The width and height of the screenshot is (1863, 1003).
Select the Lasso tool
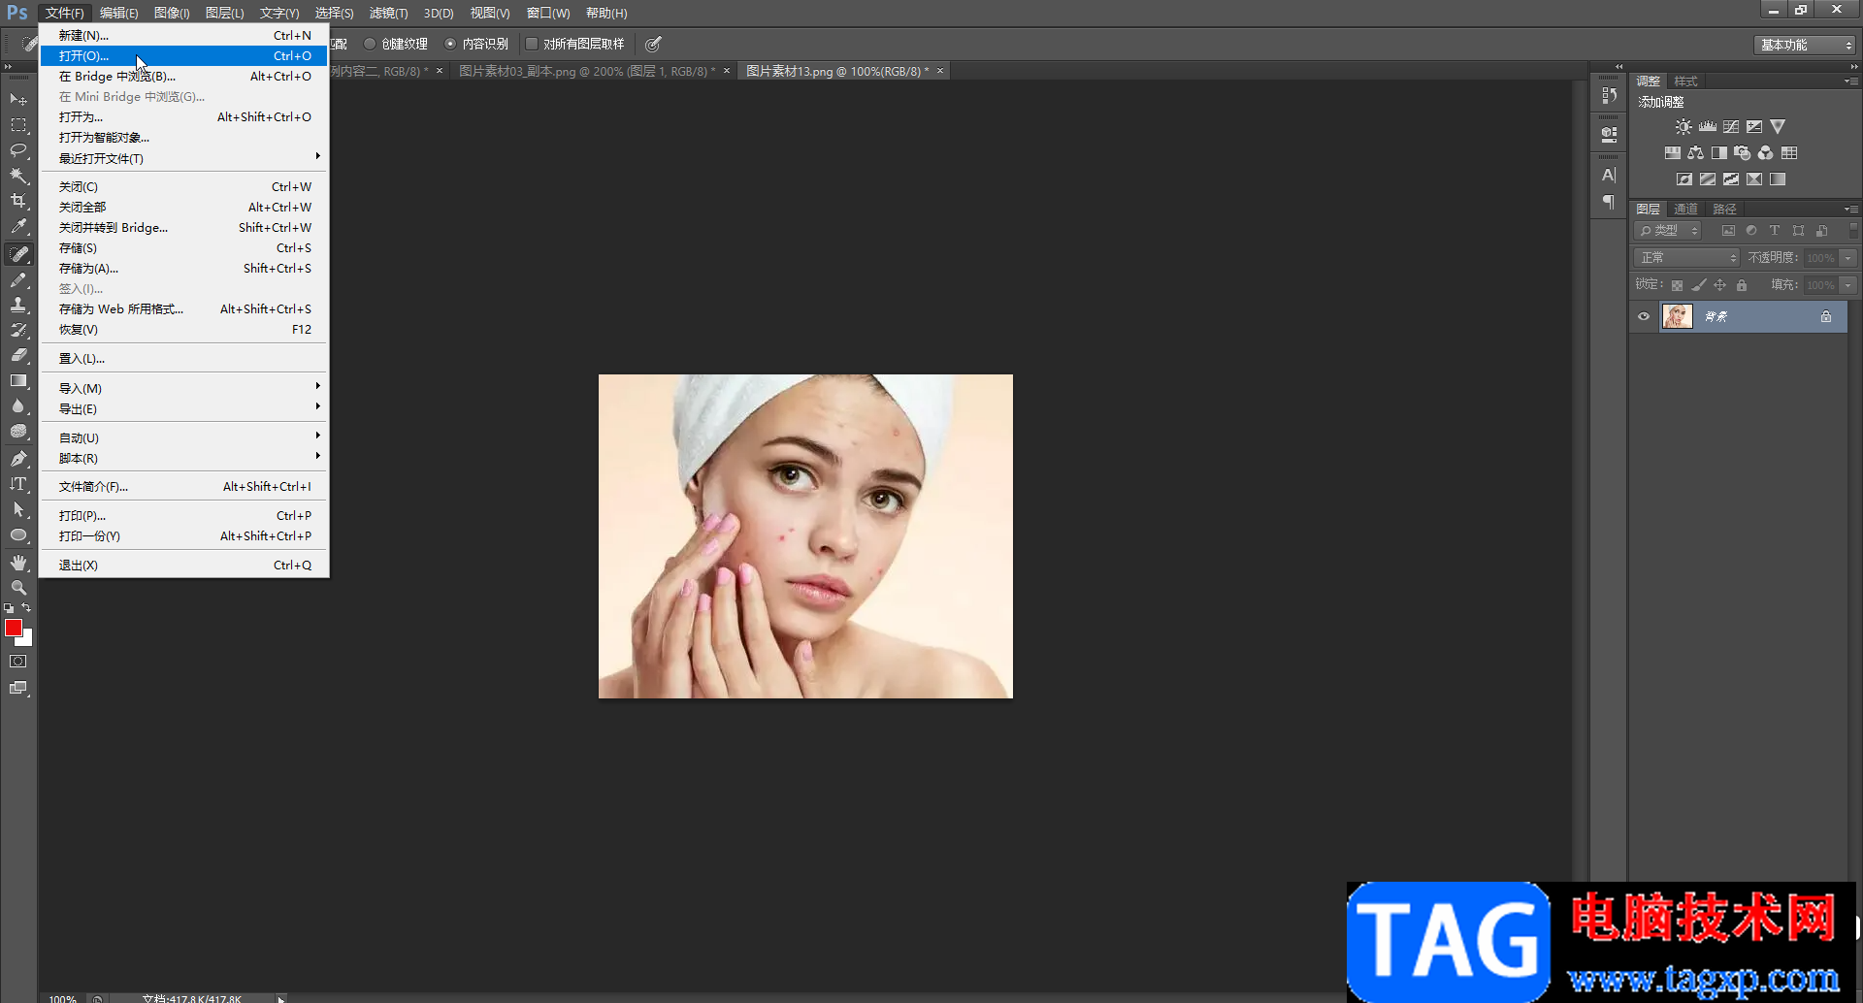click(x=18, y=150)
